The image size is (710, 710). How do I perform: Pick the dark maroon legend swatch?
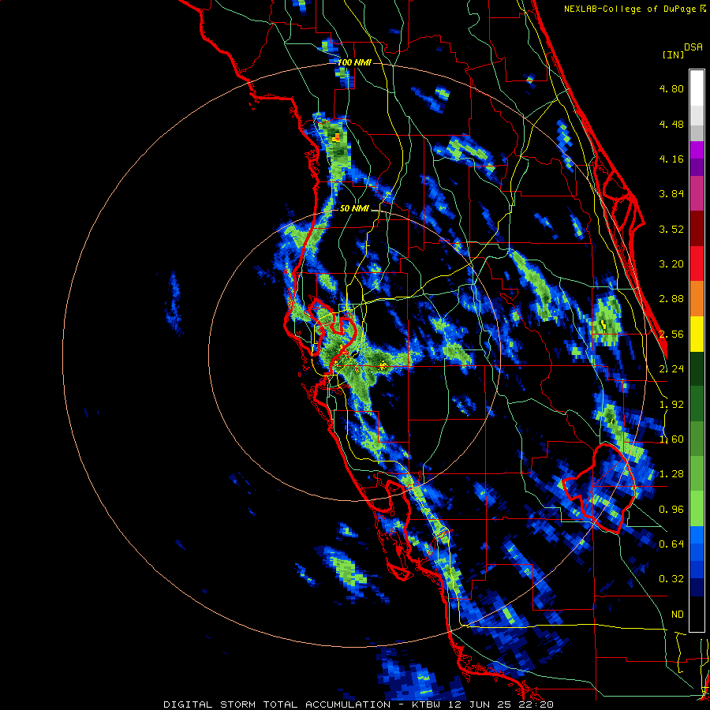697,229
